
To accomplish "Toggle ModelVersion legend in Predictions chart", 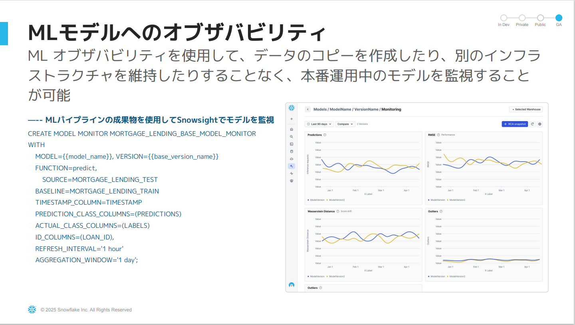I will pyautogui.click(x=316, y=200).
